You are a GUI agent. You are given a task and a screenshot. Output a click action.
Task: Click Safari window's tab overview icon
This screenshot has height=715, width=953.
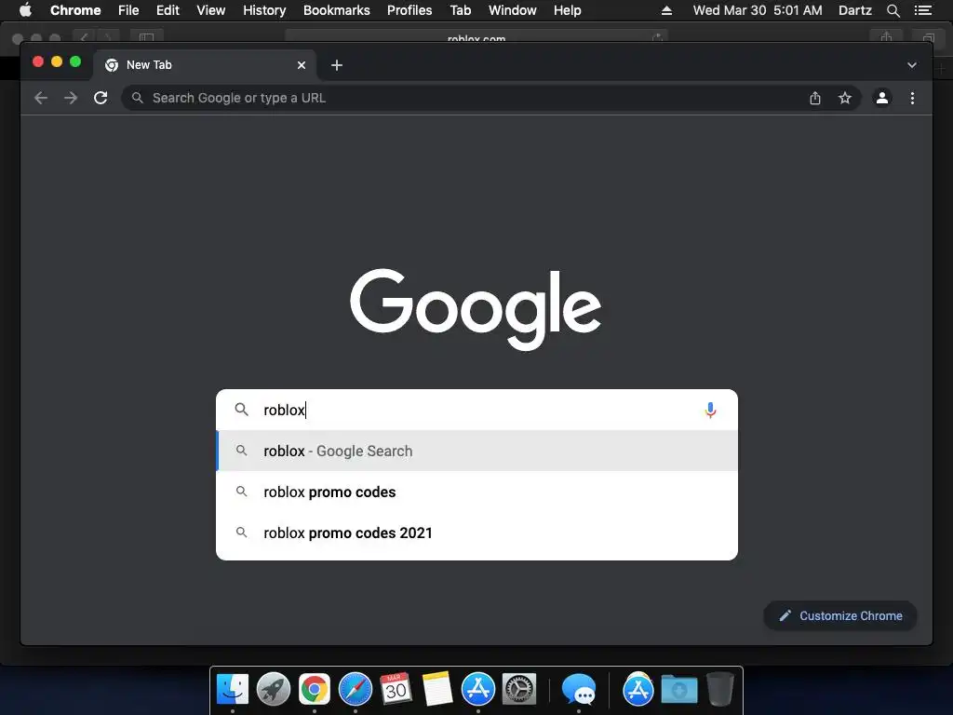coord(928,37)
